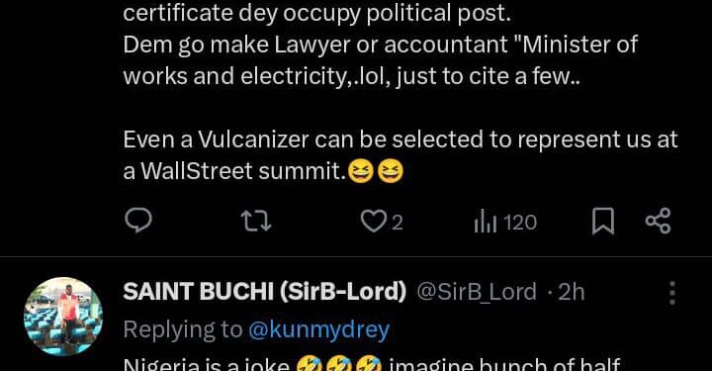Open the 2h timestamp of the reply
712x371 pixels.
pyautogui.click(x=572, y=292)
